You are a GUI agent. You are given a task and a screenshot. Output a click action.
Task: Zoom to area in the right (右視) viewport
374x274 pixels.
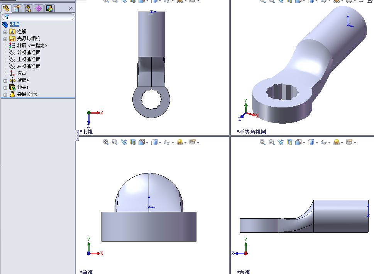click(271, 142)
